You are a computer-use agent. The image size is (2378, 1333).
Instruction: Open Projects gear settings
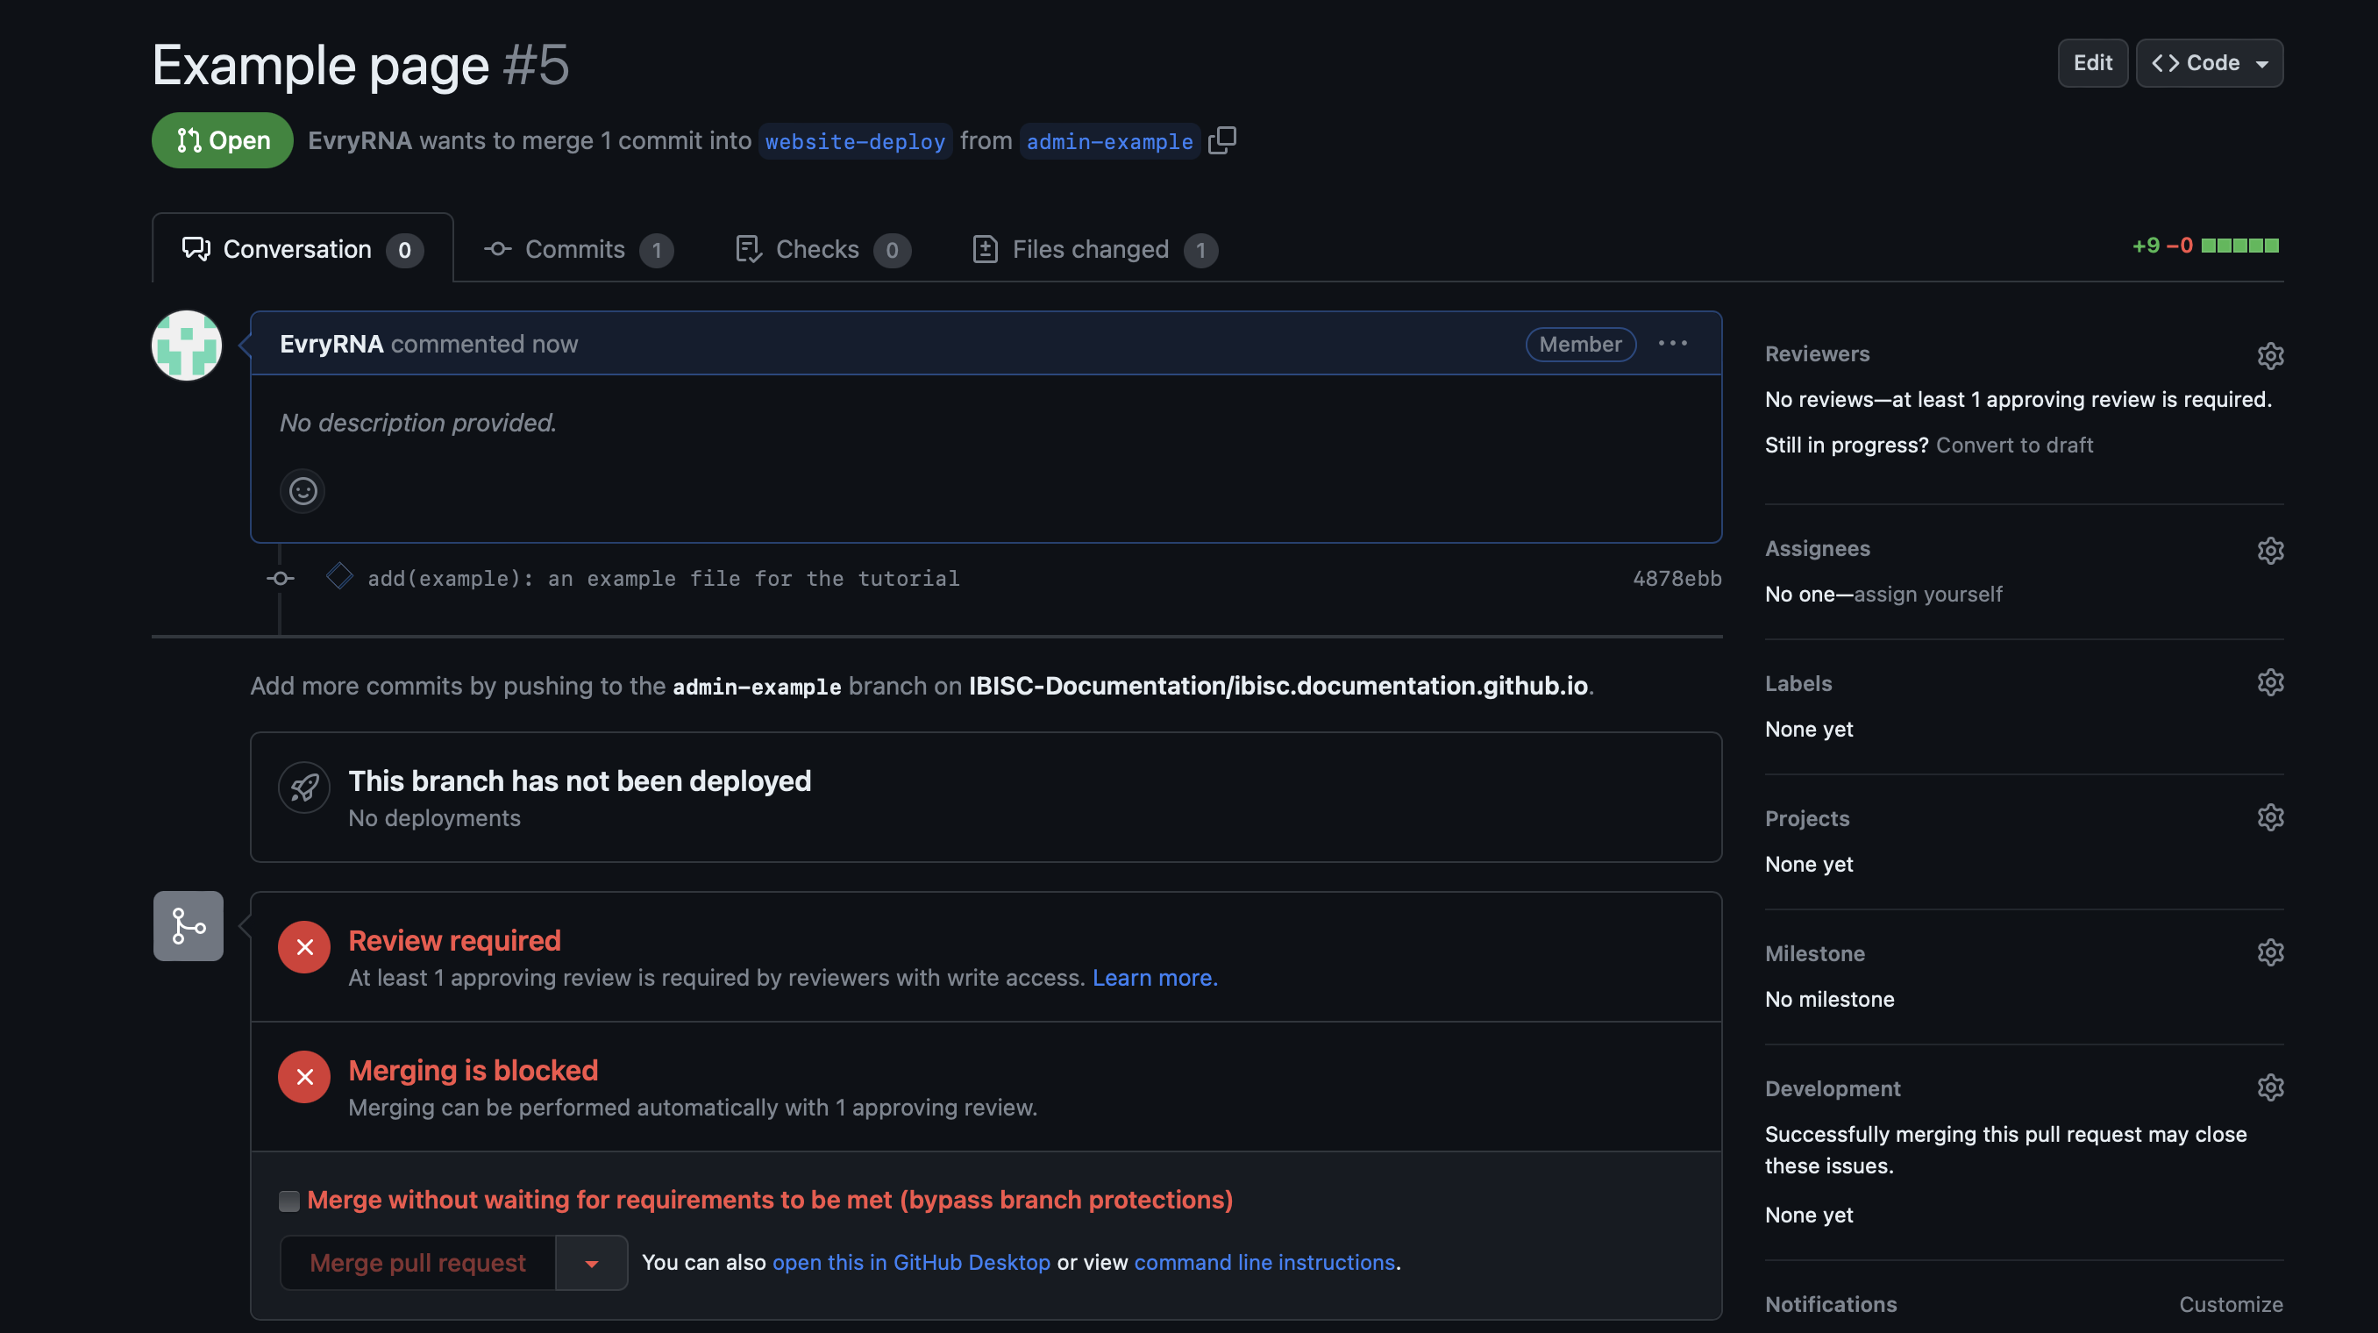[2270, 818]
